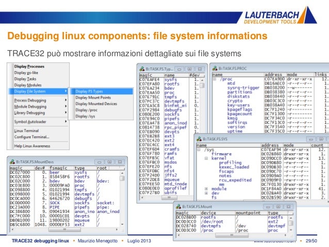Select Display /proc submenu entry

(86, 110)
